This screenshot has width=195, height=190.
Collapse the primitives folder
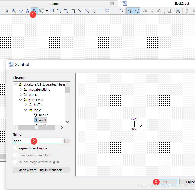20,100
